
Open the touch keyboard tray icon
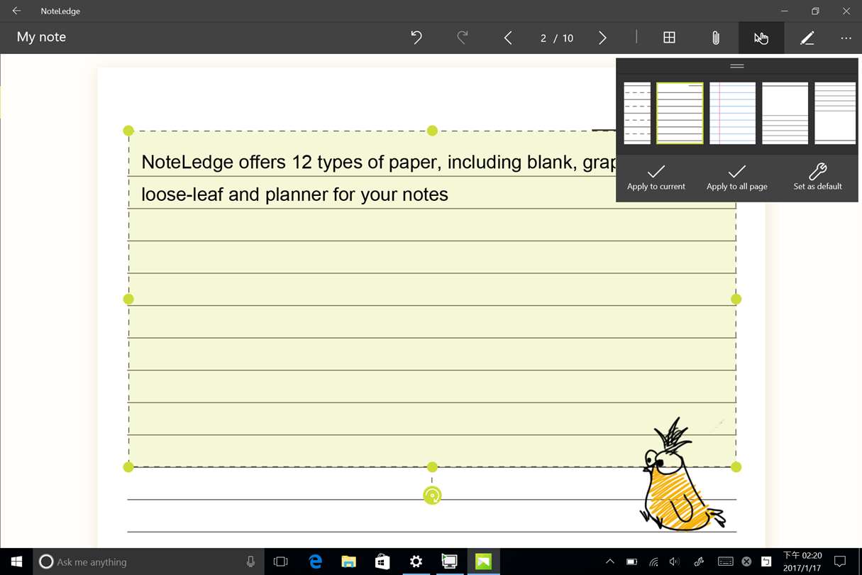point(725,562)
